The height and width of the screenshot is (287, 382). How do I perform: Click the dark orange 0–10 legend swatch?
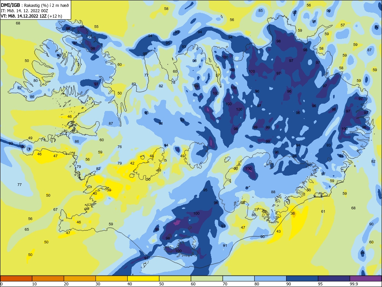pyautogui.click(x=16, y=279)
